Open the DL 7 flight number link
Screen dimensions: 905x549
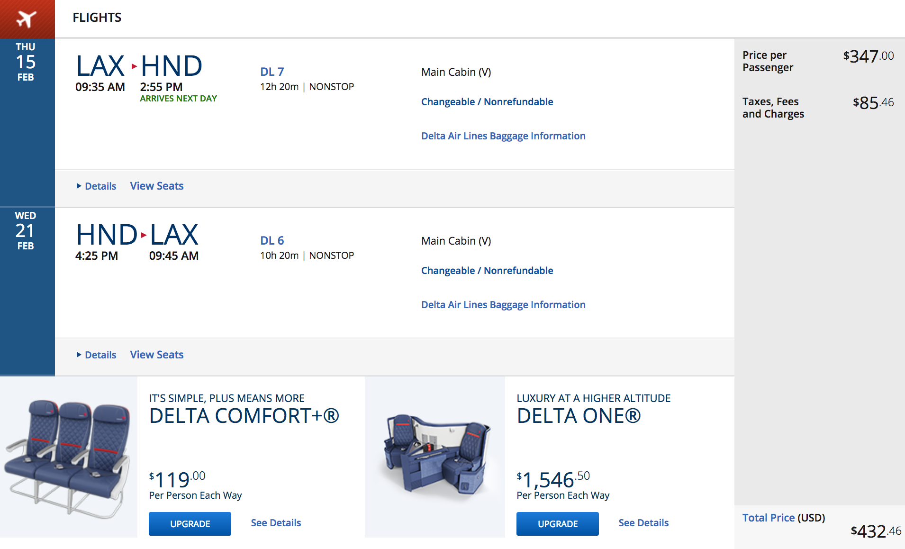[x=272, y=72]
